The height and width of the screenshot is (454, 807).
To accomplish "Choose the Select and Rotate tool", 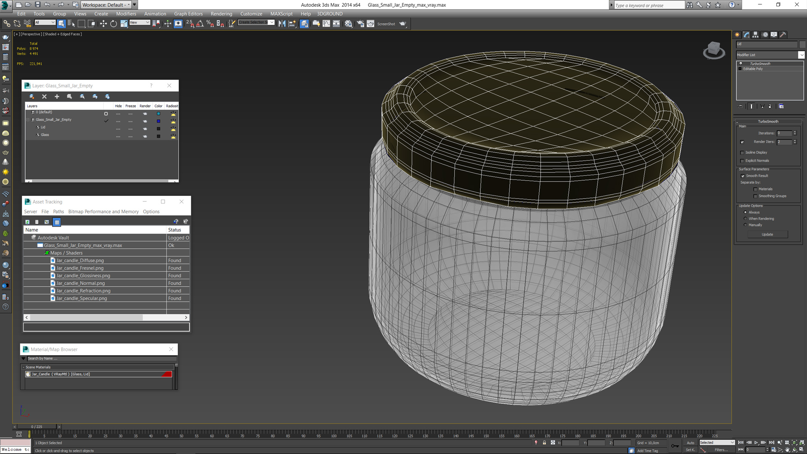I will click(113, 24).
